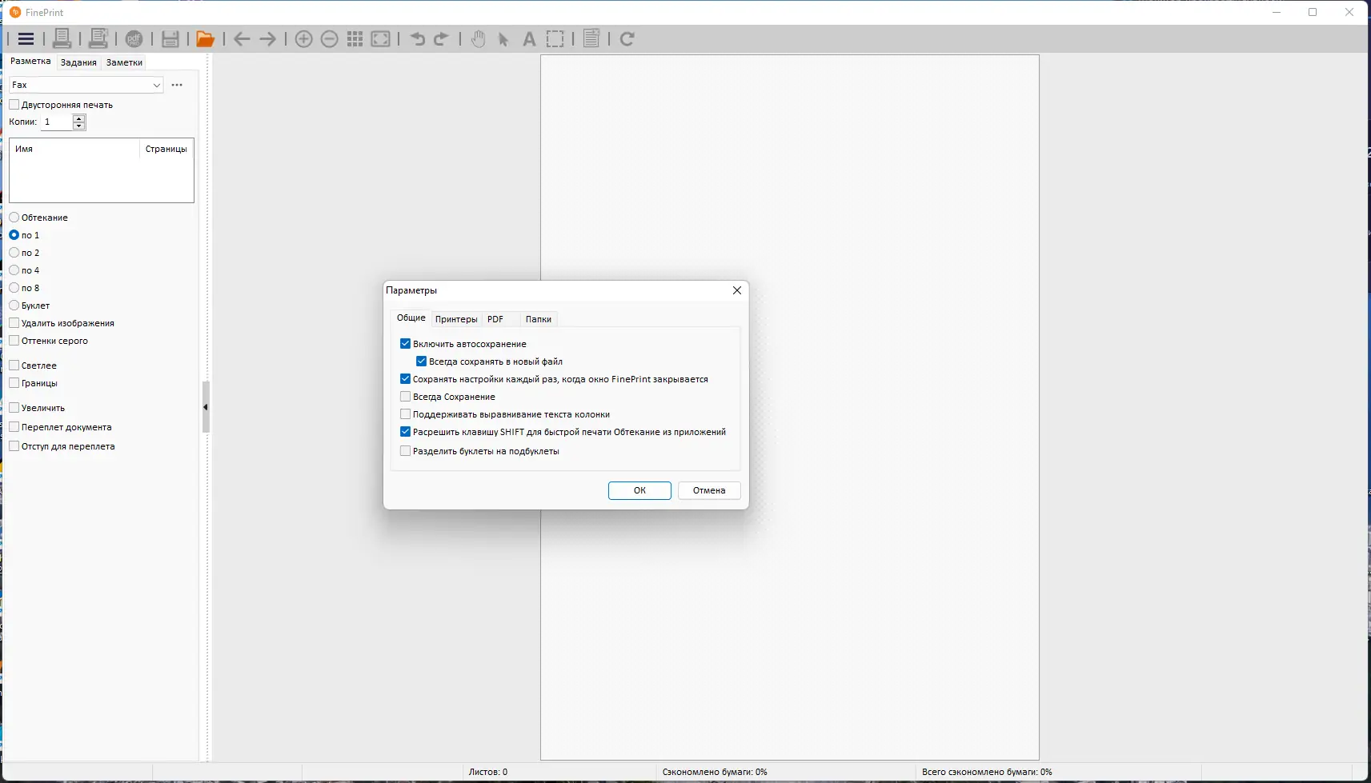
Task: Decrease copies with the spinner down arrow
Action: coord(78,126)
